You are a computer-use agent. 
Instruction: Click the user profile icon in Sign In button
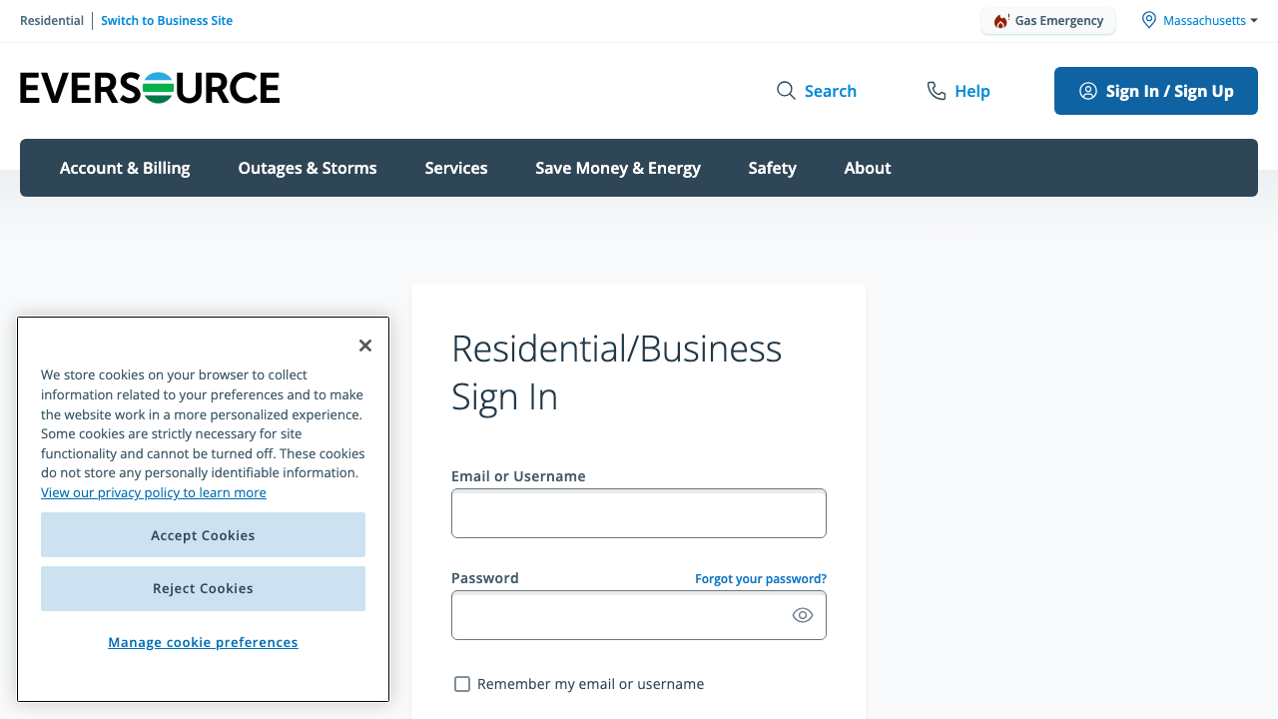(1088, 91)
